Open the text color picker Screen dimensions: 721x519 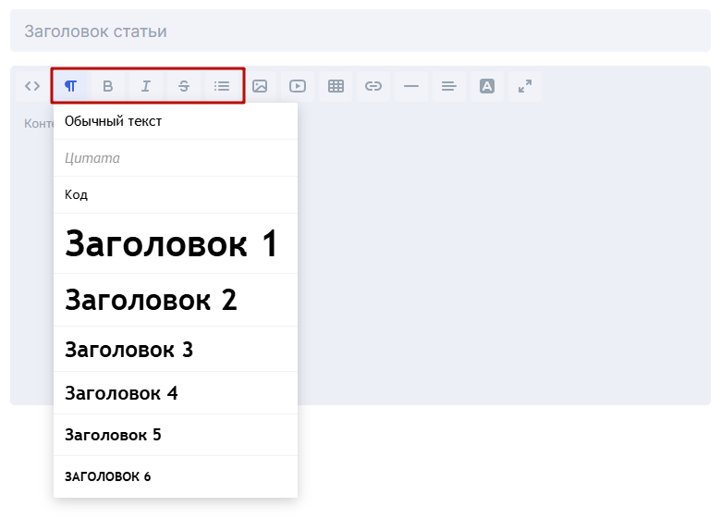coord(487,86)
